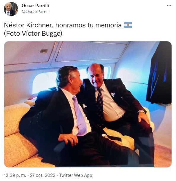Screen dimensions: 176x181
Task: Open the three-dot more options menu
Action: [x=169, y=6]
